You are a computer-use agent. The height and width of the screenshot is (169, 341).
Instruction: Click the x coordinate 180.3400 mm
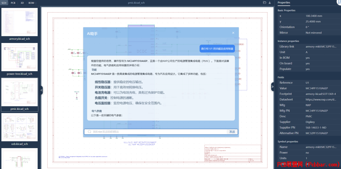pyautogui.click(x=314, y=16)
